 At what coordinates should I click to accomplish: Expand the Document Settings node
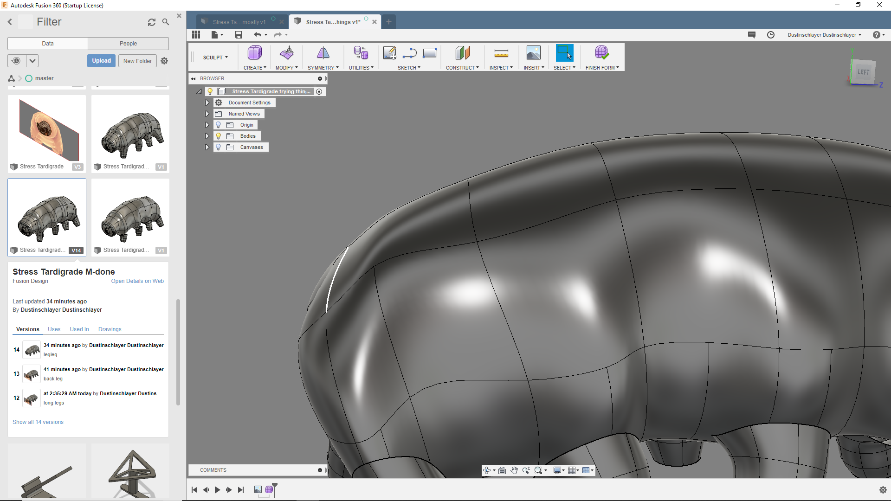tap(207, 103)
